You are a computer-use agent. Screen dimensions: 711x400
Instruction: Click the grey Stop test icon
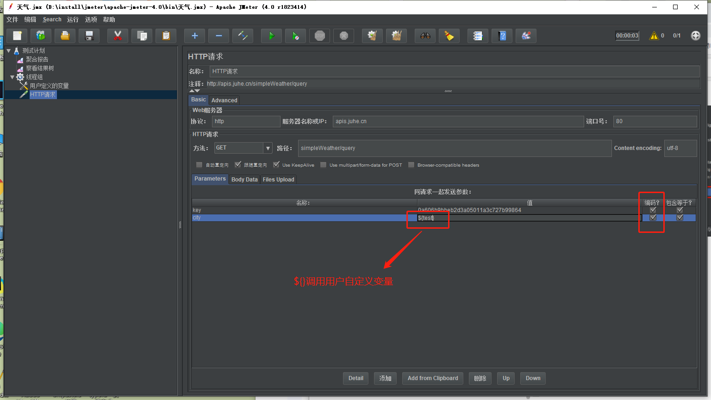point(320,36)
